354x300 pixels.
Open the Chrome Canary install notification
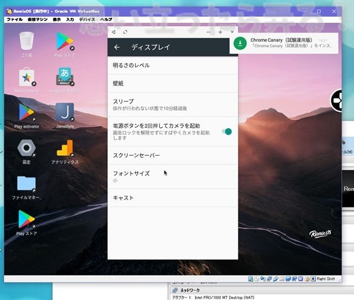[x=284, y=43]
